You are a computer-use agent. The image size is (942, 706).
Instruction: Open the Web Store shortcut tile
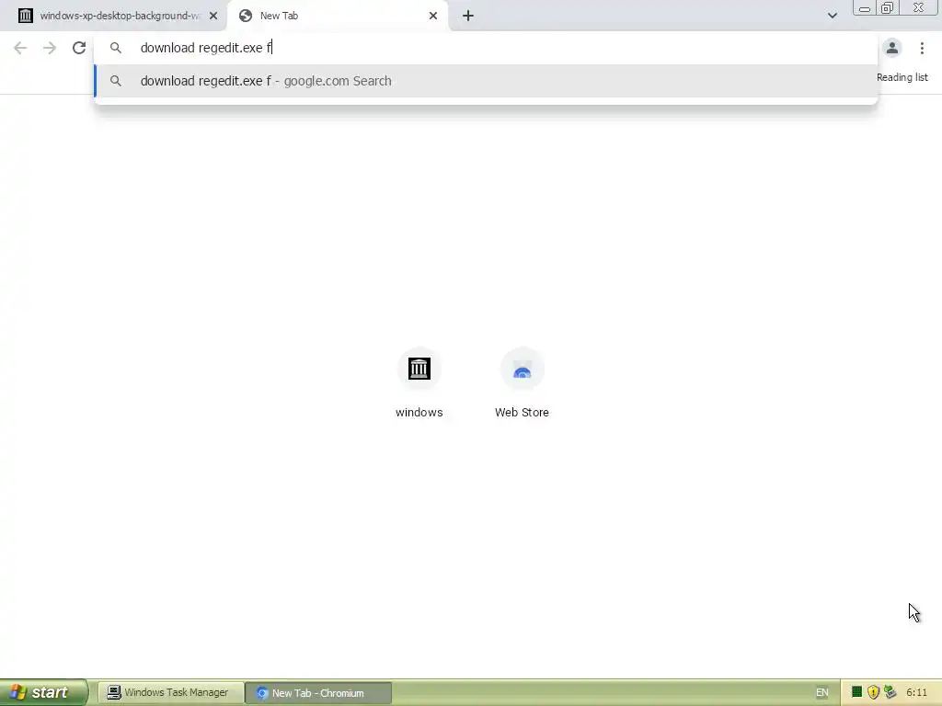pos(523,382)
